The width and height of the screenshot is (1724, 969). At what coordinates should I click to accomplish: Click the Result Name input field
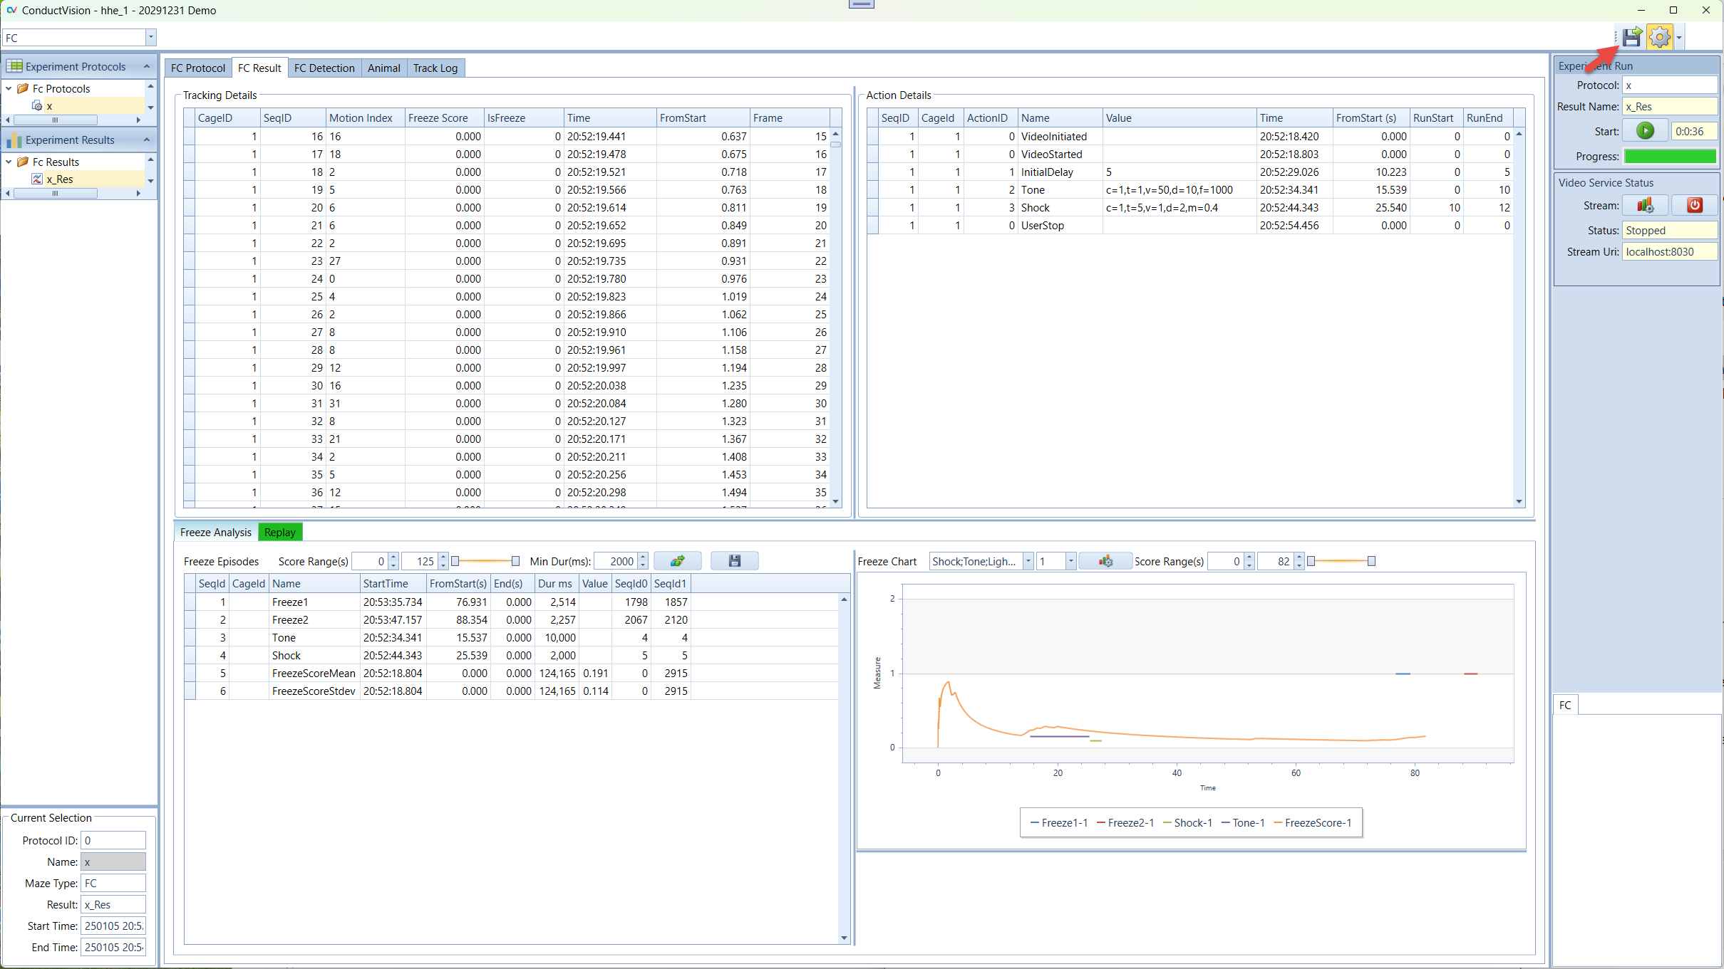(1669, 107)
